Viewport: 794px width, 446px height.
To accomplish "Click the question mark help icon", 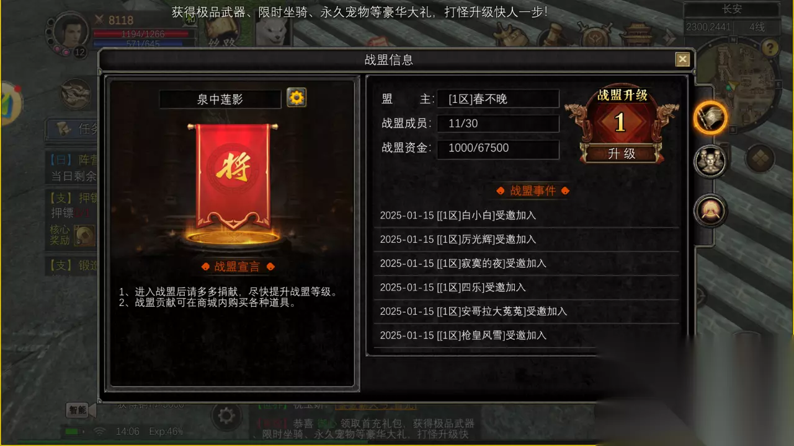I will 769,47.
